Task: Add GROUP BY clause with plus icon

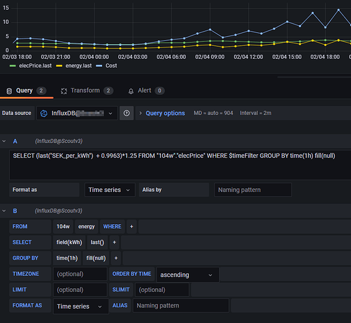Action: click(x=116, y=258)
